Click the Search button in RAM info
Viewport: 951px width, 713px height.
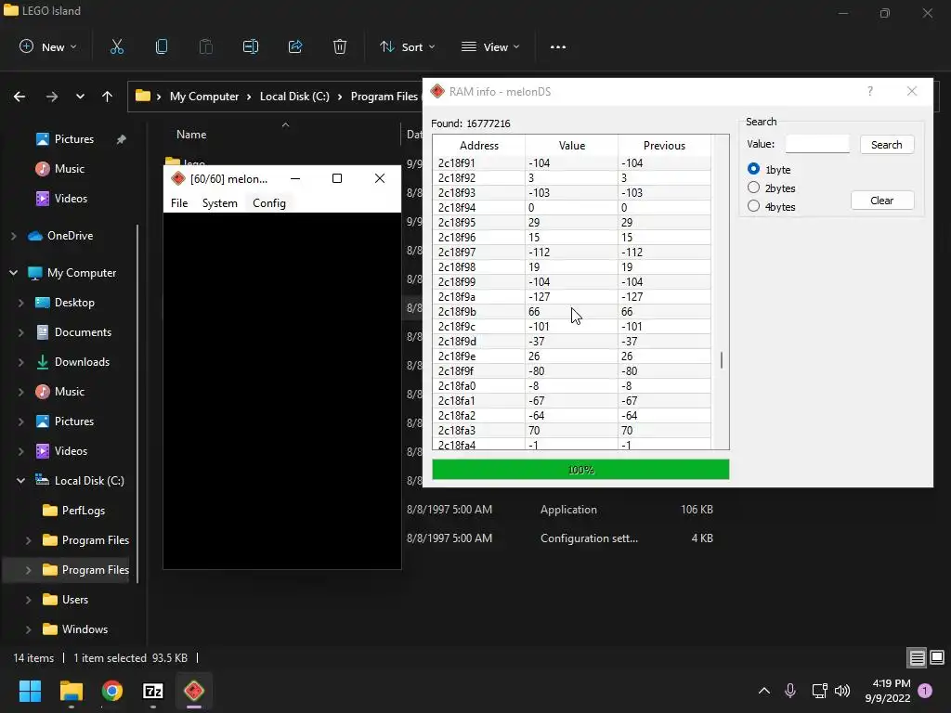[x=887, y=144]
